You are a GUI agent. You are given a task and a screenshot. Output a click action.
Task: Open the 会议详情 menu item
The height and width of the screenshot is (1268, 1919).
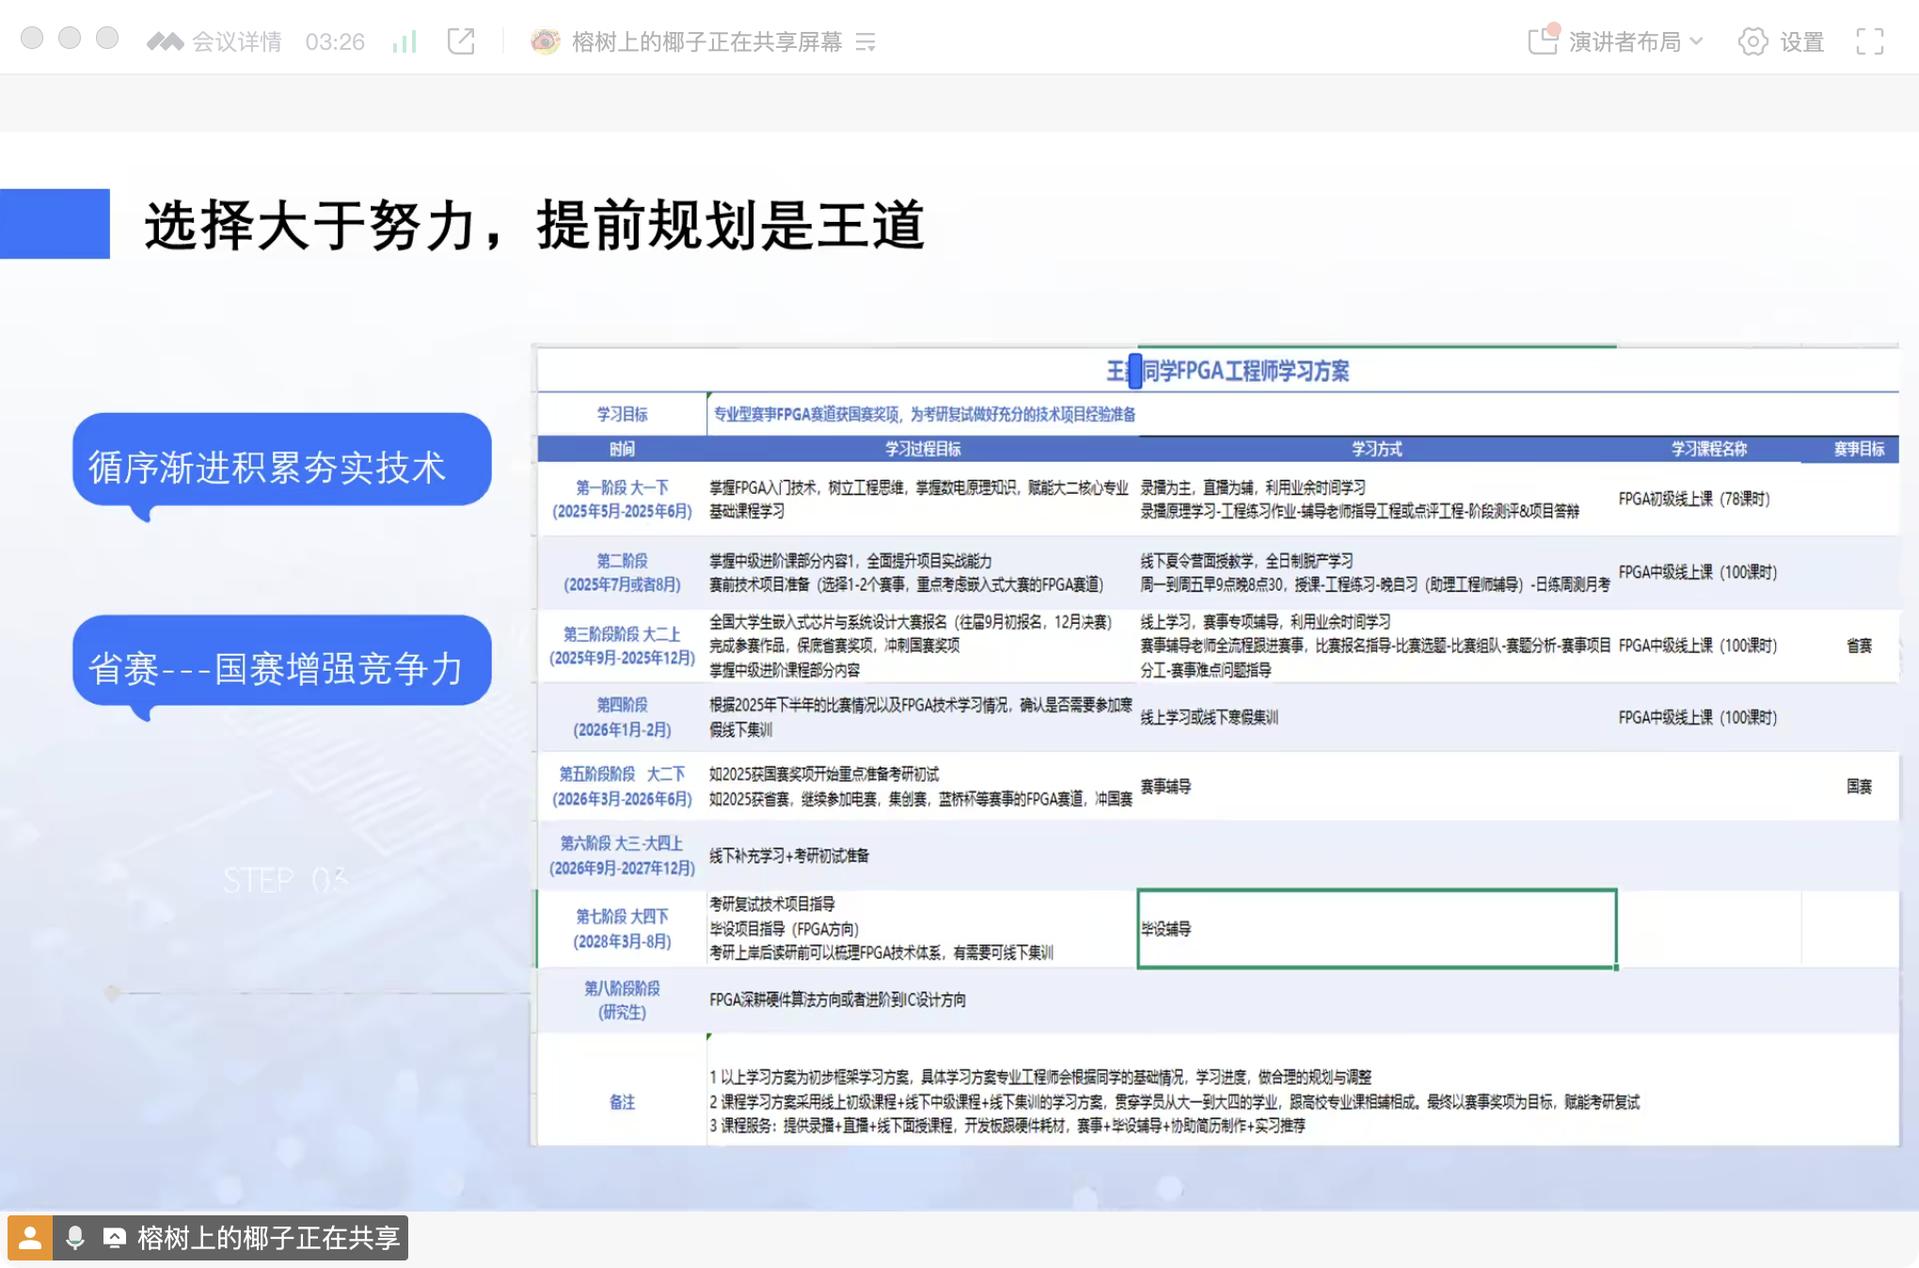[237, 41]
